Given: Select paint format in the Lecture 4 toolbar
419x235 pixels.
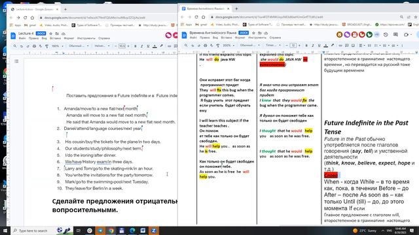Looking at the screenshot, I should pyautogui.click(x=46, y=46).
